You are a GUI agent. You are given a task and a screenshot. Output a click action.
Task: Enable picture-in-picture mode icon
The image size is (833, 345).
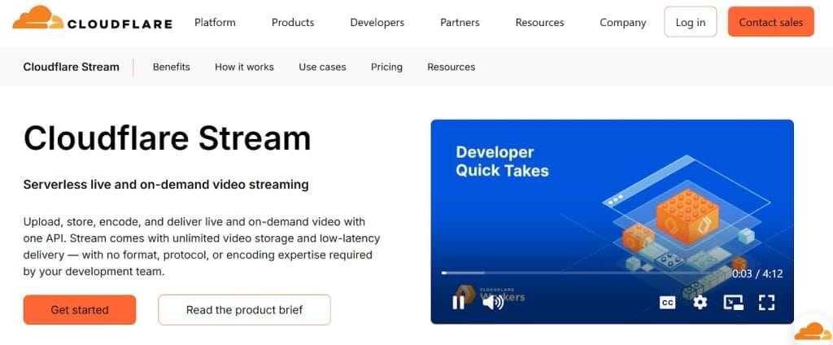point(733,303)
